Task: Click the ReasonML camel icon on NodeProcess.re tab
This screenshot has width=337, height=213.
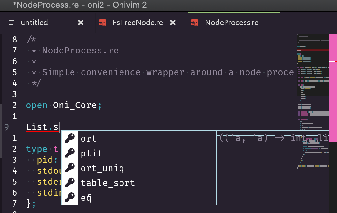Action: tap(195, 23)
